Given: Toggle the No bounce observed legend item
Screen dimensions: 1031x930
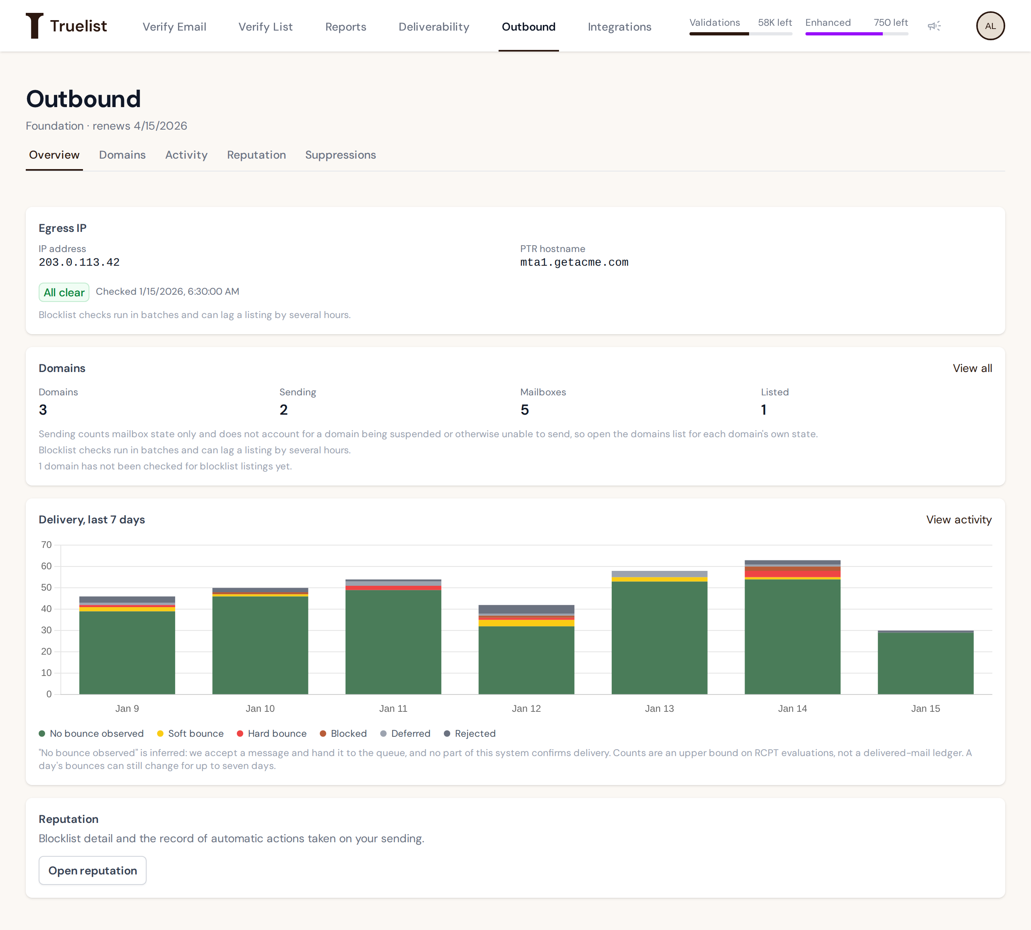Looking at the screenshot, I should pos(91,733).
